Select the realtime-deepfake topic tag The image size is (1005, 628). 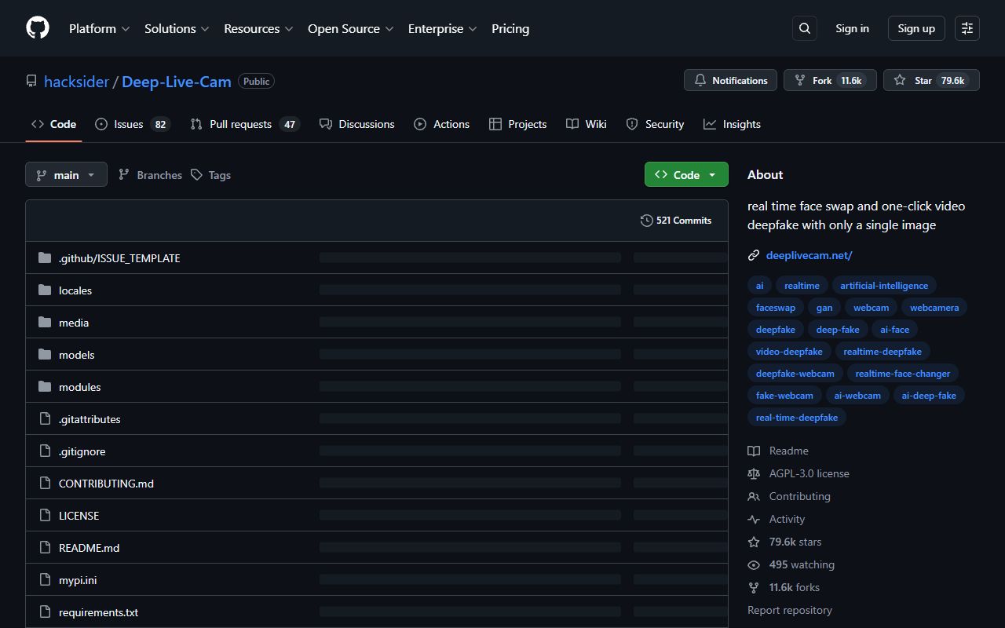click(x=882, y=352)
